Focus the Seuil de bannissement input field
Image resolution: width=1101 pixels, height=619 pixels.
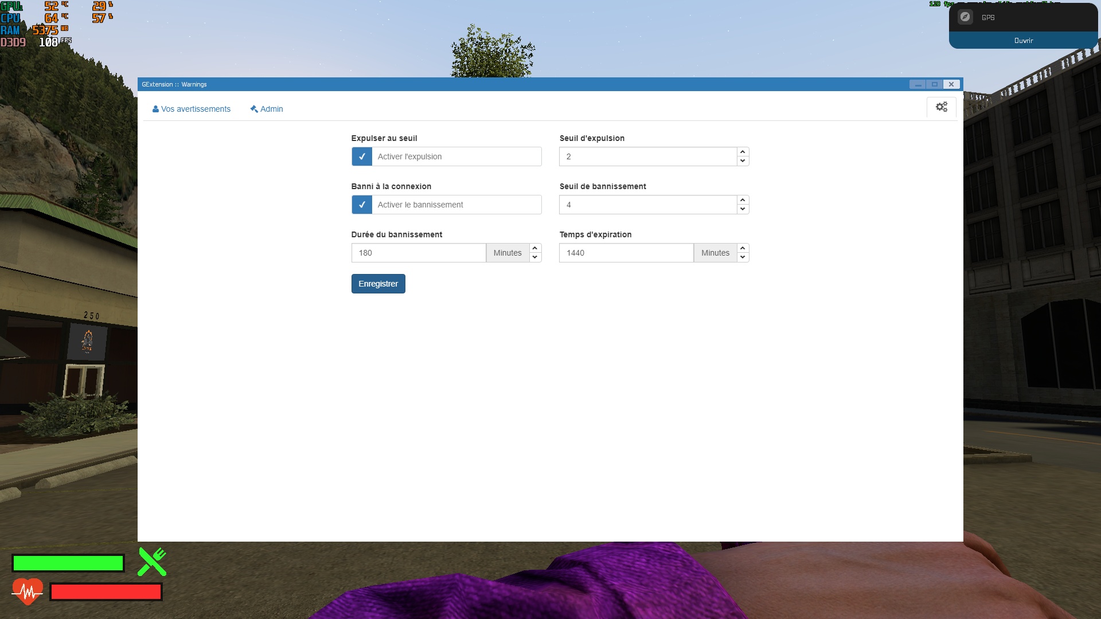click(x=648, y=205)
